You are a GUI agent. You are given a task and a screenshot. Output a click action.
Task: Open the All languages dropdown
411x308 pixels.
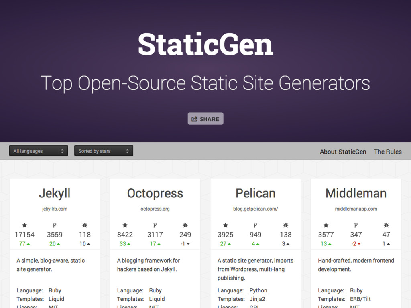point(39,151)
